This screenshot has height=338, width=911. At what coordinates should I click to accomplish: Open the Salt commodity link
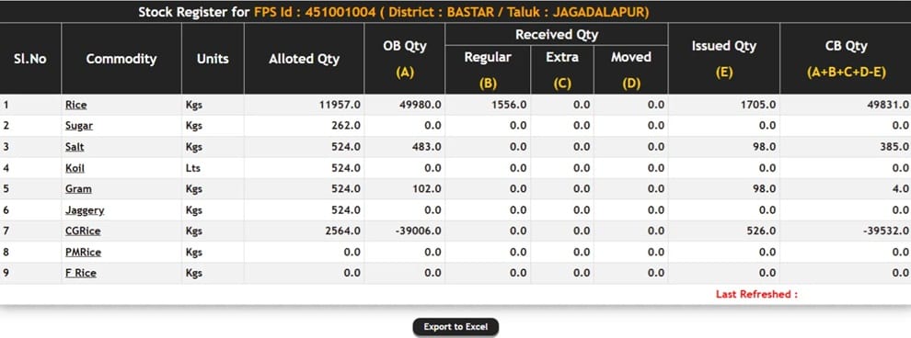75,147
